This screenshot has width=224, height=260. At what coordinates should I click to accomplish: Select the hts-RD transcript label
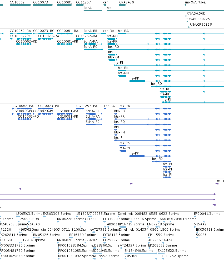pyautogui.click(x=156, y=84)
